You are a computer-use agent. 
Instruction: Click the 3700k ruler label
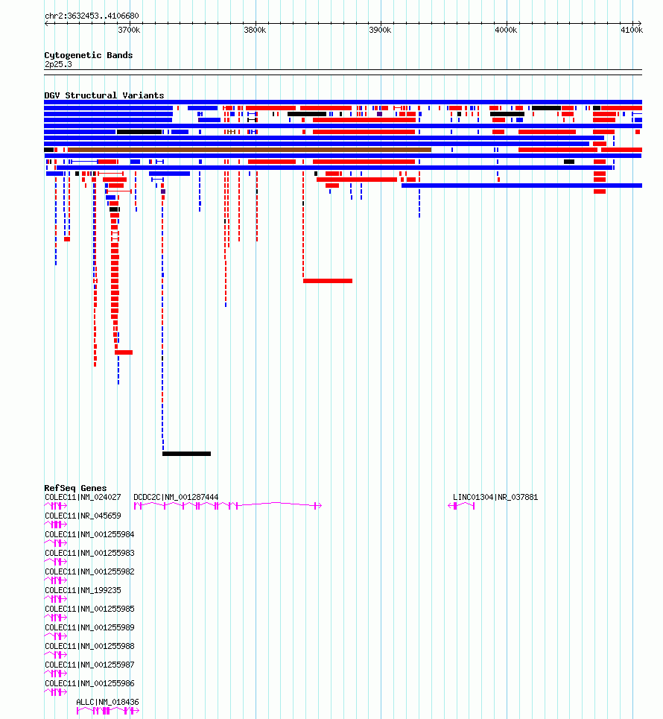pos(130,30)
